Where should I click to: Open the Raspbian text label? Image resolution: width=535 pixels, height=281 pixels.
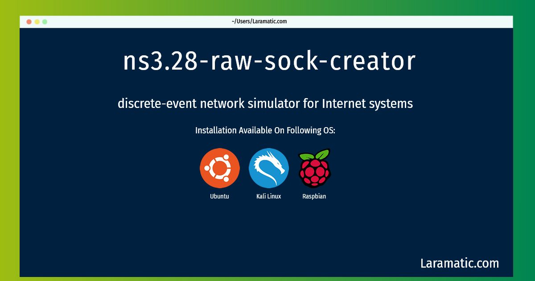[x=314, y=196]
